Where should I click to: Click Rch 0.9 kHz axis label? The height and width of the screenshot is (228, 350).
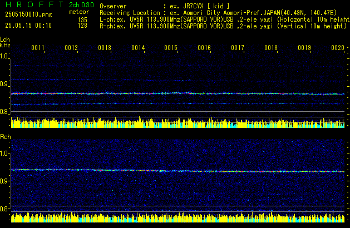point(4,181)
